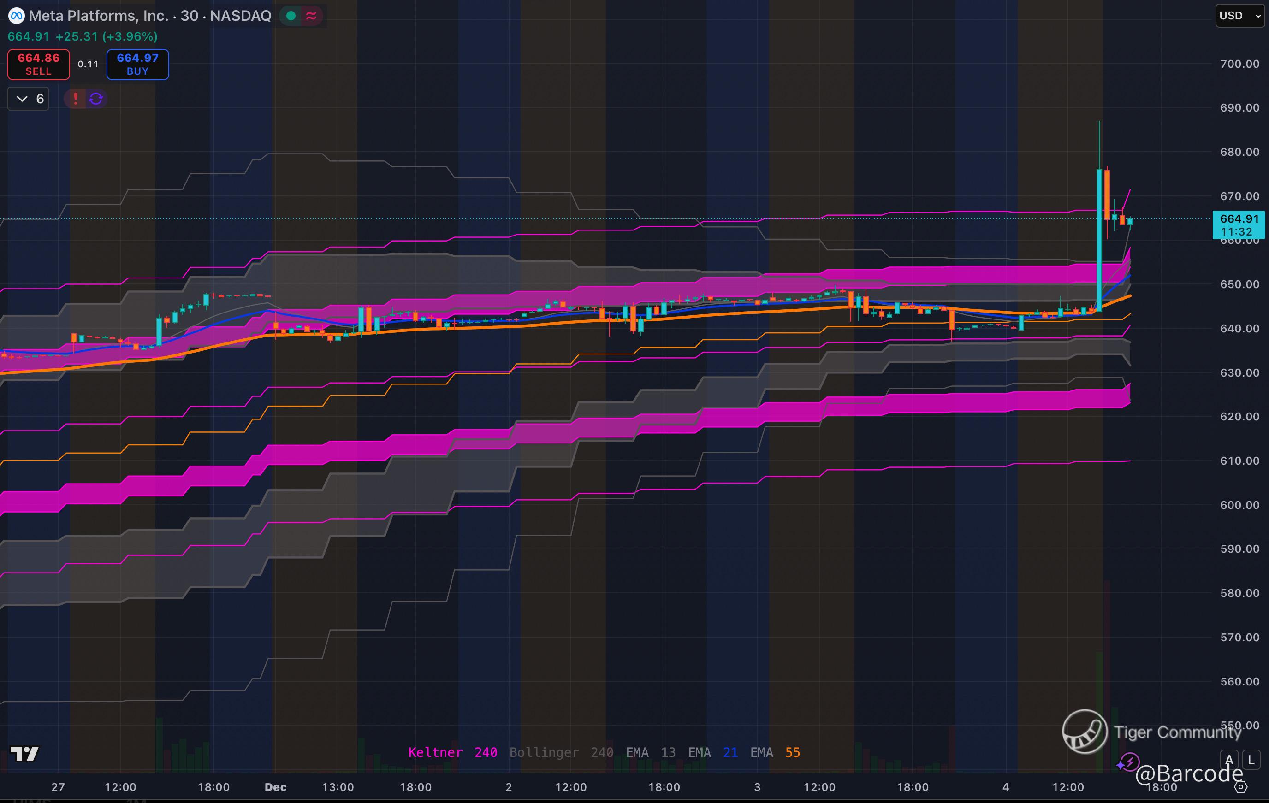The width and height of the screenshot is (1269, 803).
Task: Click the pink approximate-data wave icon
Action: point(311,16)
